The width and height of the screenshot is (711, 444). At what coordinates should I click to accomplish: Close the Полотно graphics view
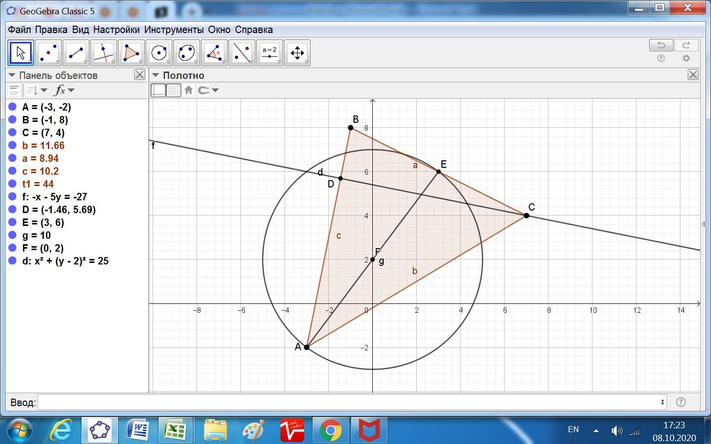coord(693,75)
